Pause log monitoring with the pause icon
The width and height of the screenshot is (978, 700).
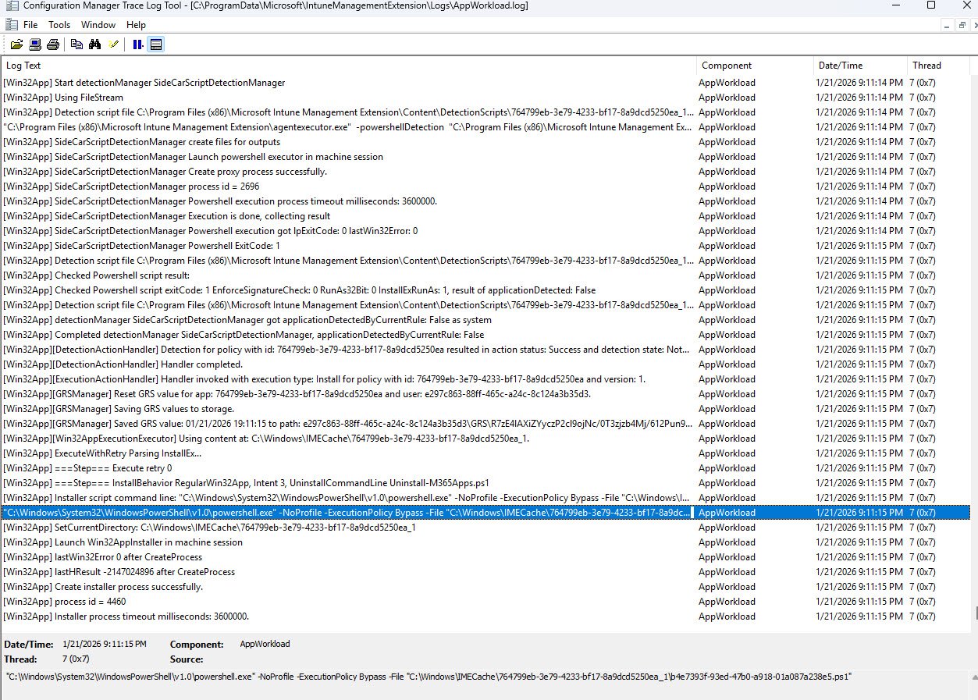(137, 44)
